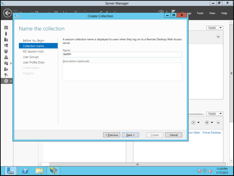Click the Server Manager back arrow
This screenshot has height=176, width=234.
pyautogui.click(x=7, y=13)
